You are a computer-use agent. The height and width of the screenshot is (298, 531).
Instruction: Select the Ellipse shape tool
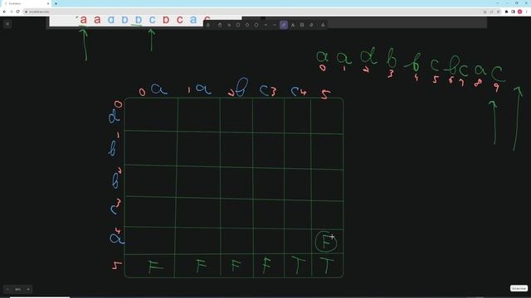click(256, 25)
